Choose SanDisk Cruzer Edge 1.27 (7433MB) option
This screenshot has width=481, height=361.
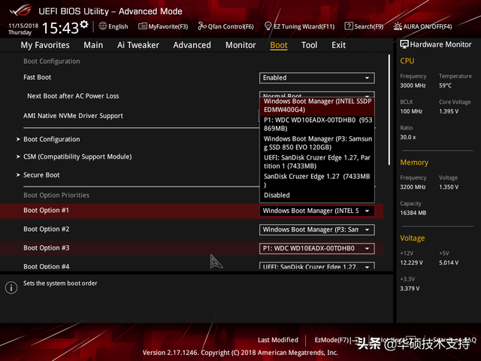(x=317, y=180)
